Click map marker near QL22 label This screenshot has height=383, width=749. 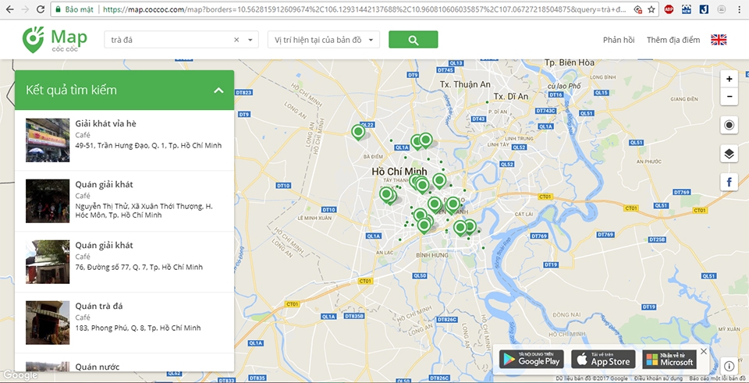pyautogui.click(x=358, y=131)
